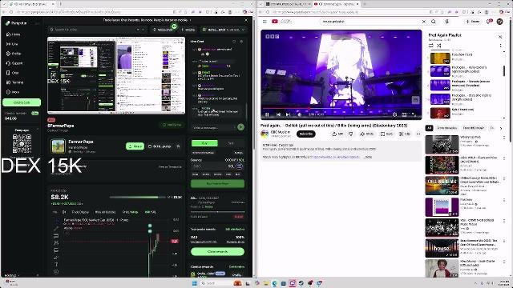The width and height of the screenshot is (513, 288).
Task: Open Terminal in the Pump.fun sidebar
Action: (14, 82)
